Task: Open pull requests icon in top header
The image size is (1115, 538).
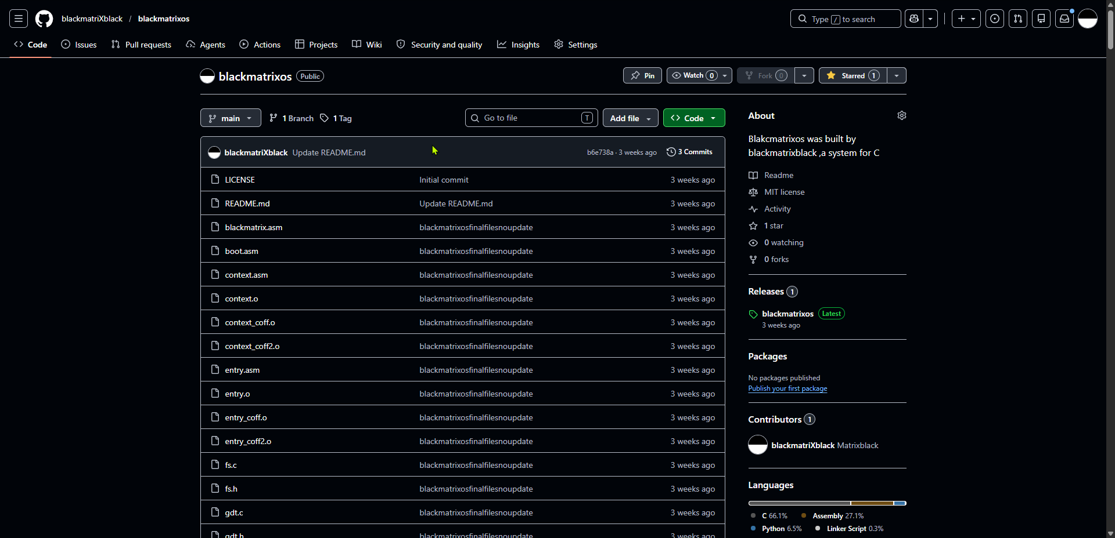Action: [1018, 19]
